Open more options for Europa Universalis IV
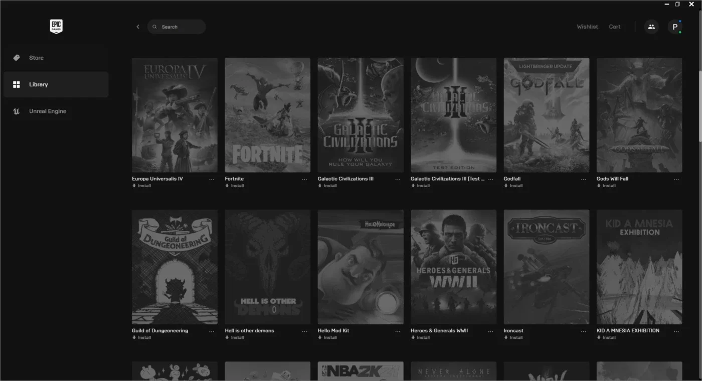702x381 pixels. point(212,179)
